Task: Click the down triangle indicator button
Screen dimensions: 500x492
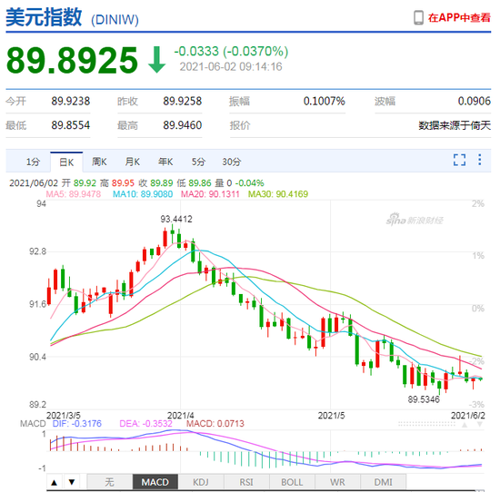Action: click(x=72, y=482)
